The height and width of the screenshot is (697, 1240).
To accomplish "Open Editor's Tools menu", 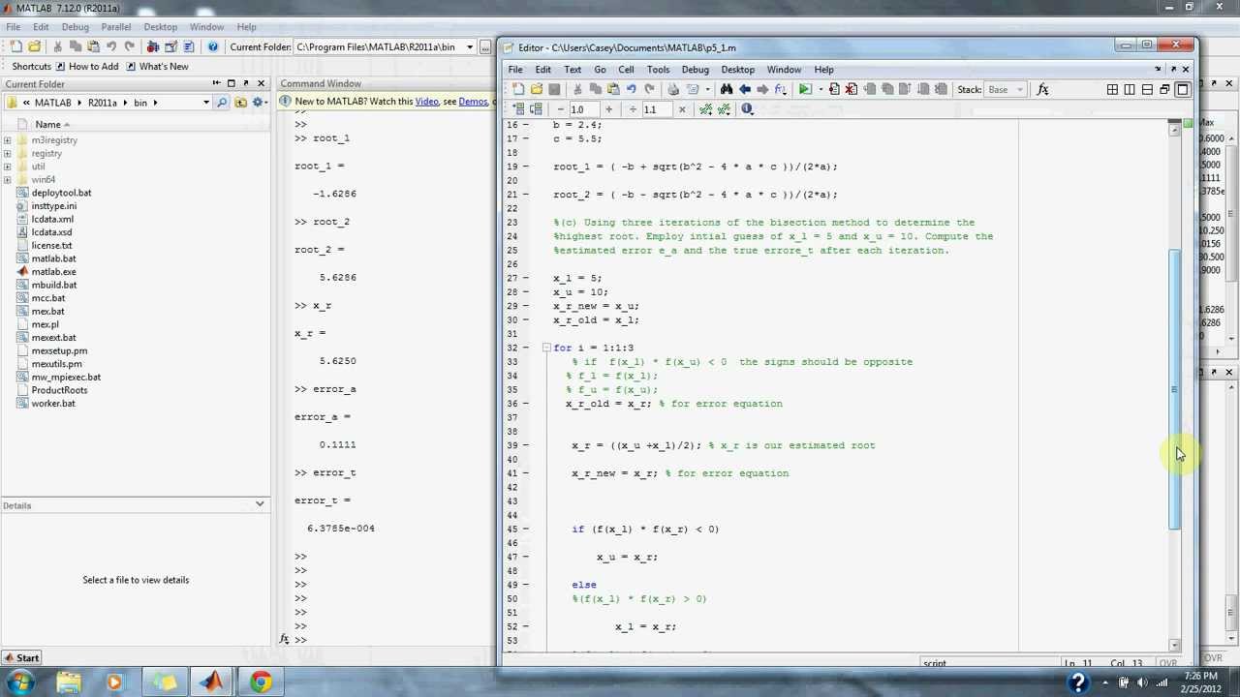I will click(658, 70).
